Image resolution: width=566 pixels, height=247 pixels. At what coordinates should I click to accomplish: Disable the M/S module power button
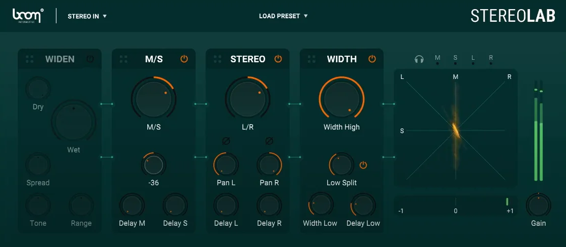[184, 59]
